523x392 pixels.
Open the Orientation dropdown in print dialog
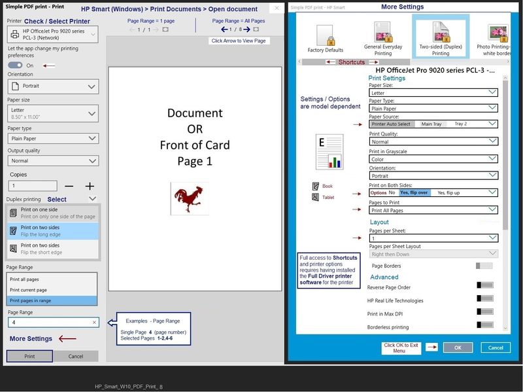coord(53,86)
